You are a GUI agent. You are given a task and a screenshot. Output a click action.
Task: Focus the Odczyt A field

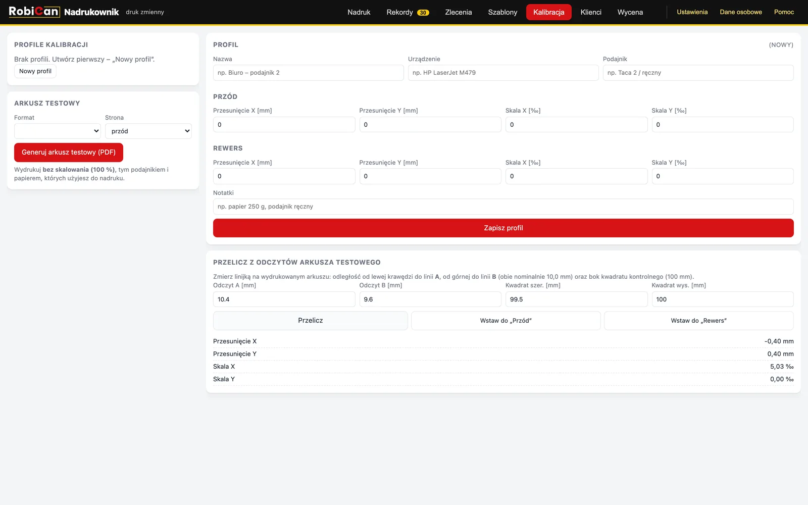[284, 299]
